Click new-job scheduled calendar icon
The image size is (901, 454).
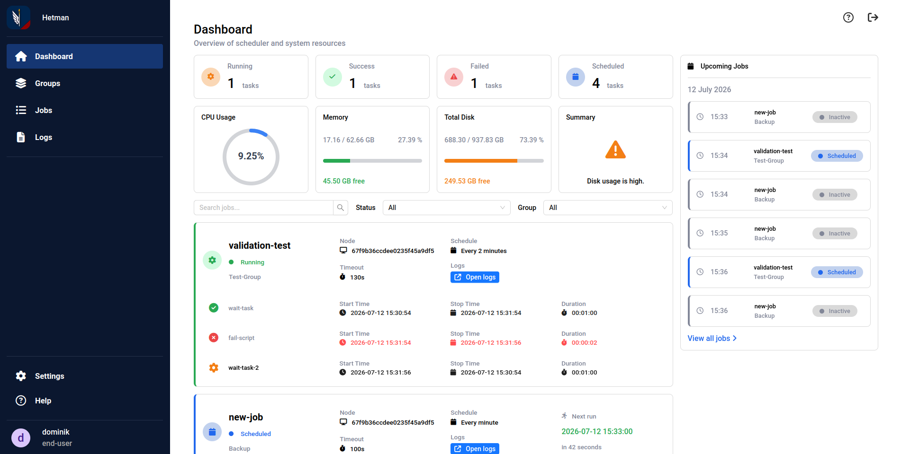coord(212,432)
